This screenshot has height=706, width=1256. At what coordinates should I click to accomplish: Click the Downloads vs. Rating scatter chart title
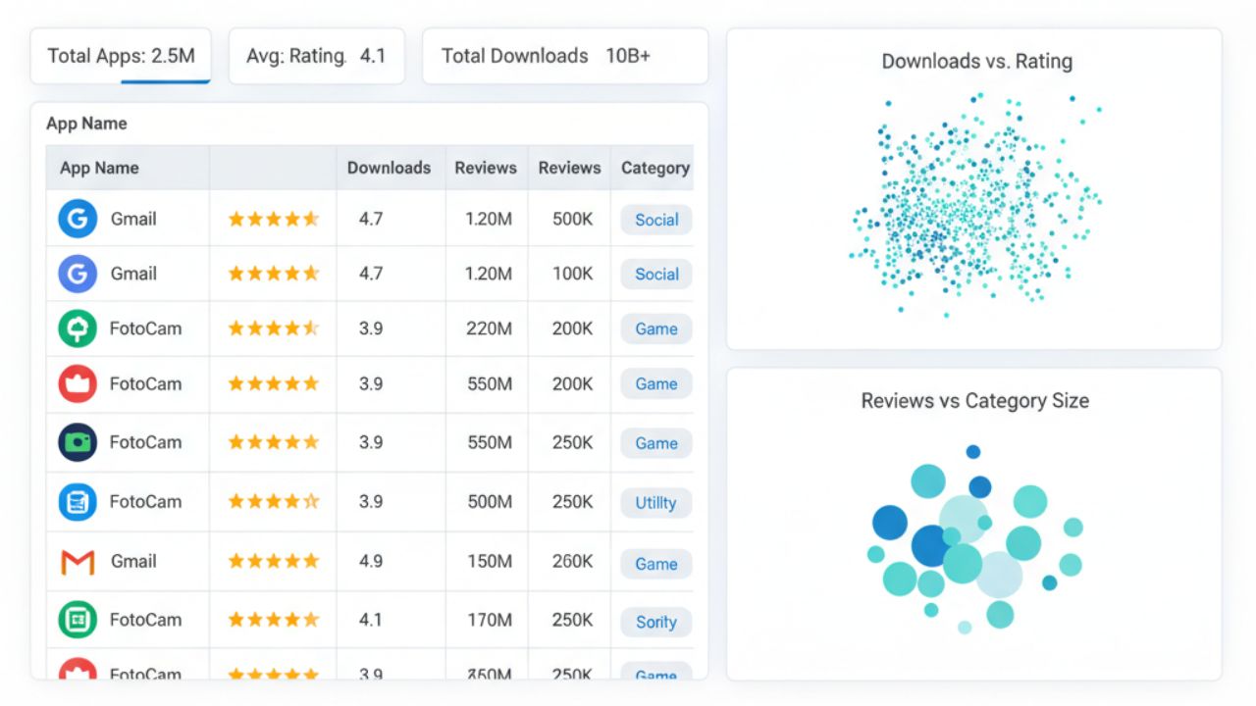tap(976, 62)
